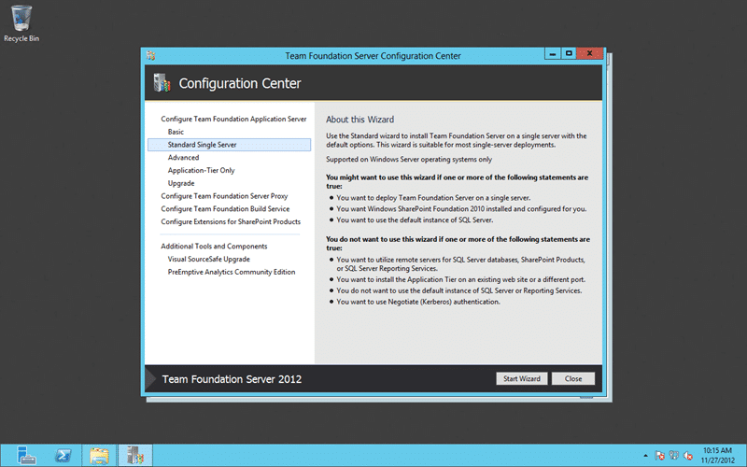Click 'Team Foundation Server 2012' footer text
The height and width of the screenshot is (467, 747).
(232, 379)
